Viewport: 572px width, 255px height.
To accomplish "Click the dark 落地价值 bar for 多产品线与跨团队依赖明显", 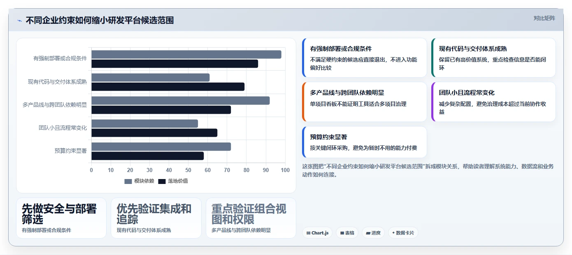I will [161, 110].
